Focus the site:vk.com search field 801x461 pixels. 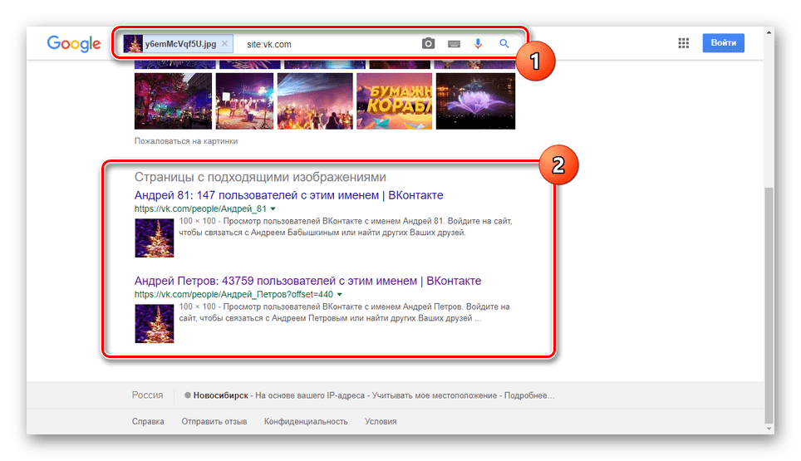[x=327, y=44]
